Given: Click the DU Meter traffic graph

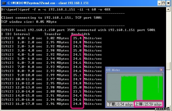Looking at the screenshot, I should tap(135, 87).
